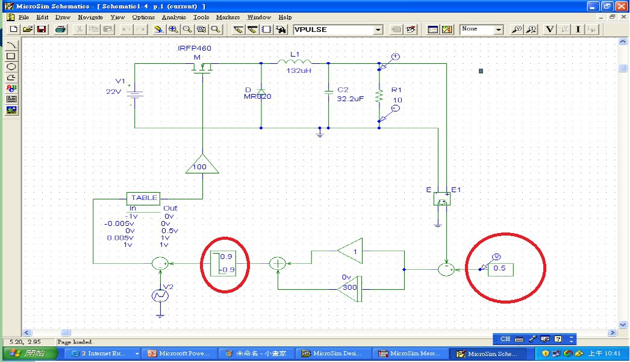Click the TABLE block in schematic

(x=144, y=198)
